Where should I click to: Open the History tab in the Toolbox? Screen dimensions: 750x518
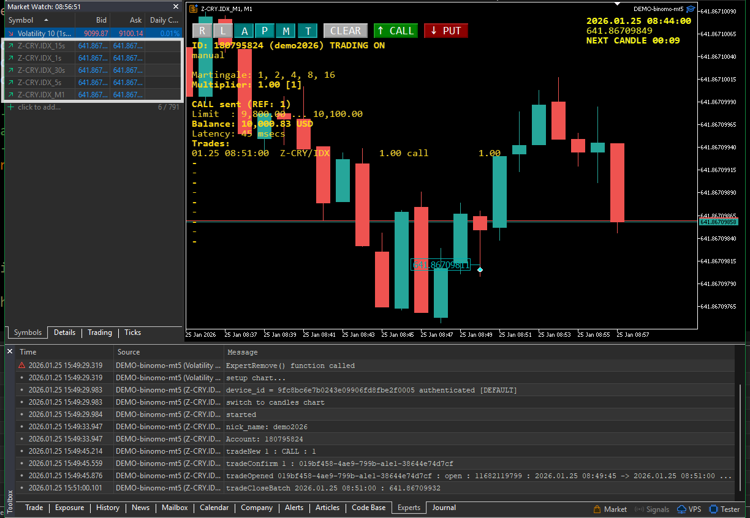pos(108,508)
